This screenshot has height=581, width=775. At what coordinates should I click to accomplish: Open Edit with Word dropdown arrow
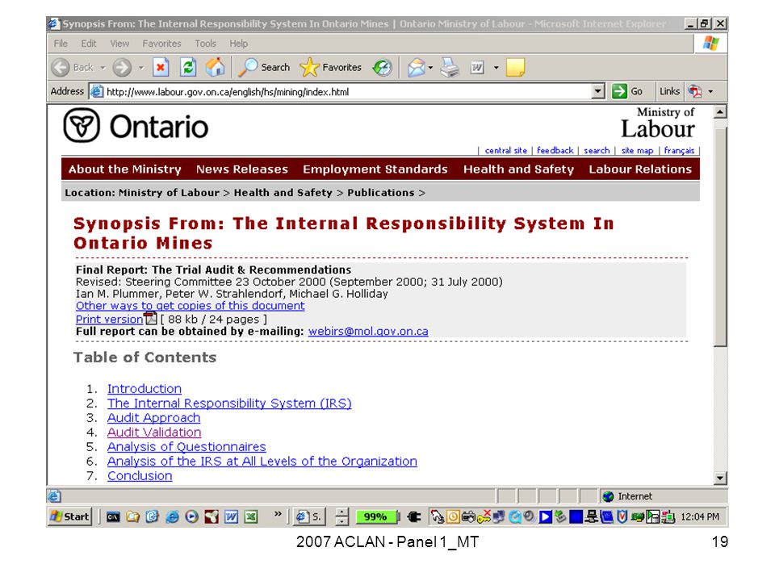point(496,68)
